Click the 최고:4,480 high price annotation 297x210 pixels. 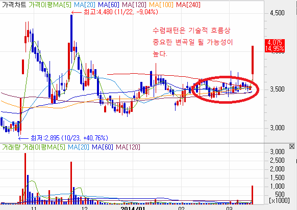point(120,12)
